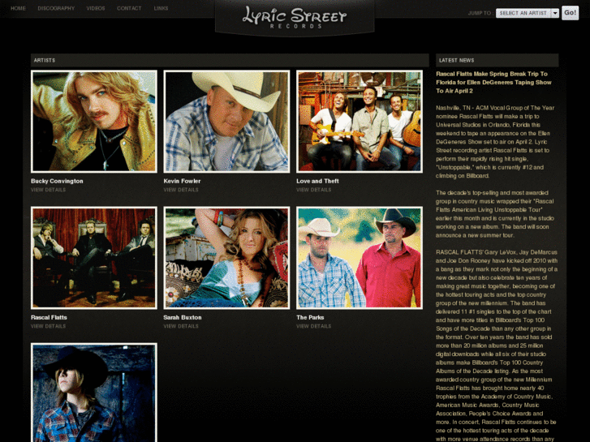Open the artist photo in the third row
Screen dimensions: 590x442
tap(94, 393)
